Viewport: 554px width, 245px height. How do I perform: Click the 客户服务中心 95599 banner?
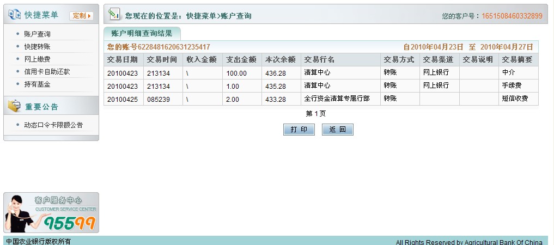51,212
